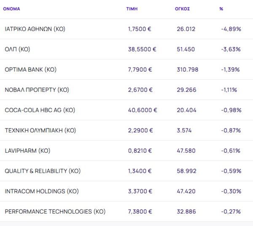Select OPTIMA BANK (ΚΟ) stock

(x=30, y=70)
